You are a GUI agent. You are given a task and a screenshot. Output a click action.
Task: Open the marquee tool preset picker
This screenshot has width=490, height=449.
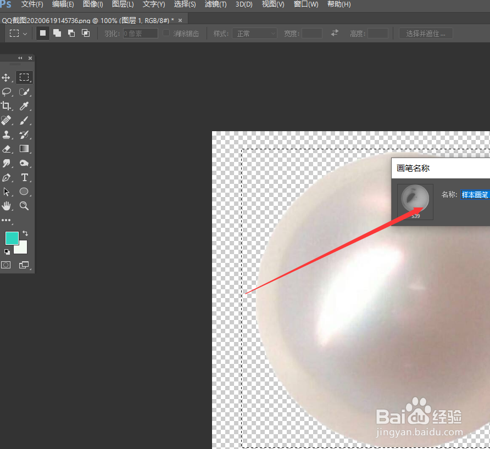19,33
